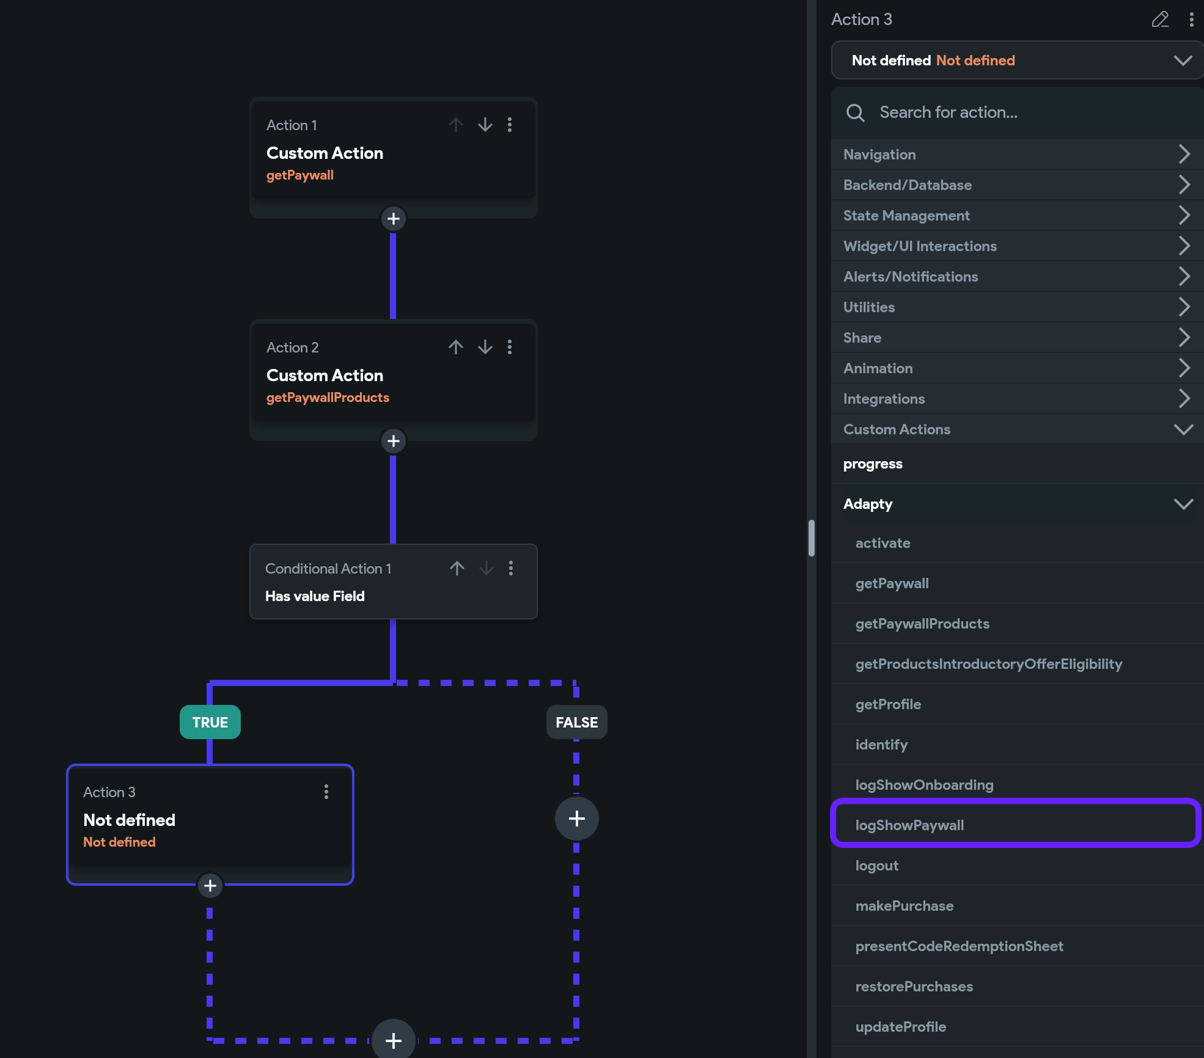Open the edit pencil for Action 3
Image resolution: width=1204 pixels, height=1058 pixels.
(x=1159, y=20)
